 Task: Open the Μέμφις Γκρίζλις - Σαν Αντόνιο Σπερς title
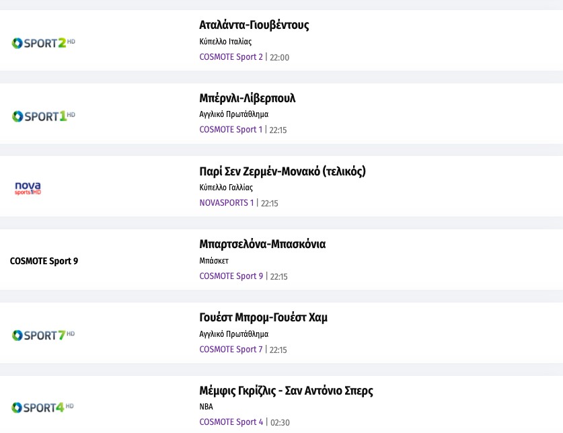pyautogui.click(x=287, y=391)
